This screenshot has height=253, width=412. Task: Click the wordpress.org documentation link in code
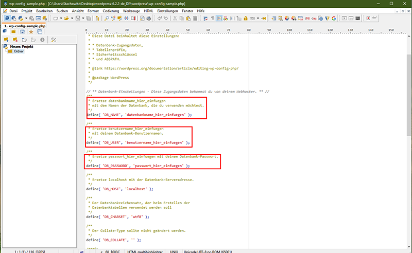[171, 68]
